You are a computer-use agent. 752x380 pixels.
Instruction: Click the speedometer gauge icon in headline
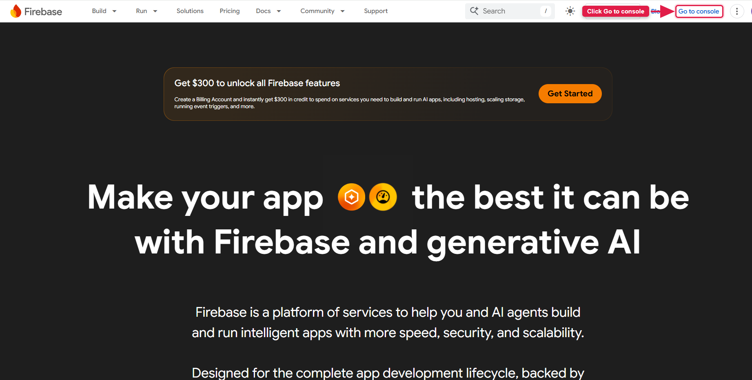[383, 197]
